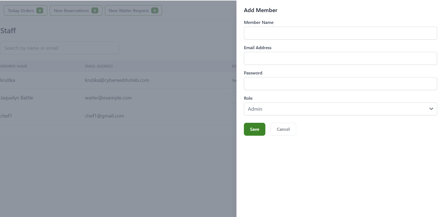Click the chef1@gmail.com email cell
This screenshot has height=217, width=444.
(104, 116)
